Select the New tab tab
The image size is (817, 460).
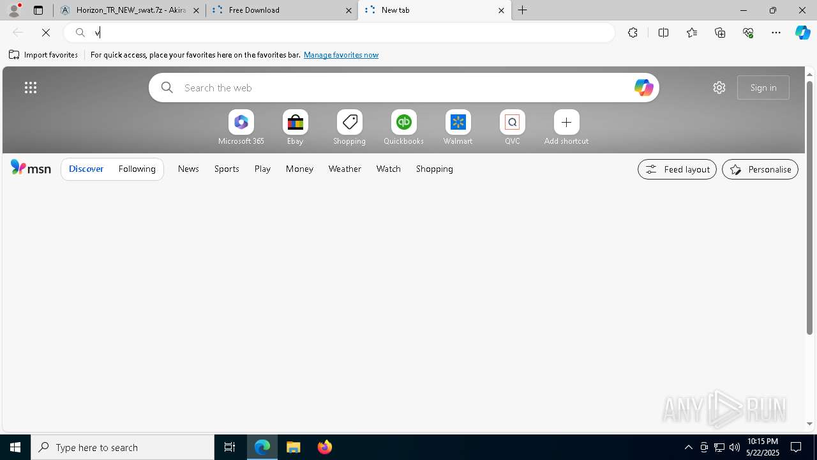(x=435, y=10)
